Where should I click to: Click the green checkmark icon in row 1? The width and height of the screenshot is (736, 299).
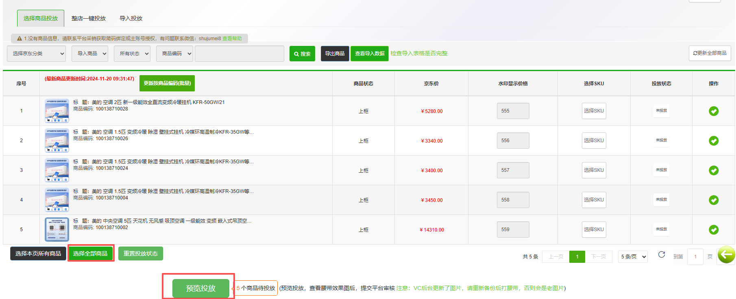tap(713, 111)
